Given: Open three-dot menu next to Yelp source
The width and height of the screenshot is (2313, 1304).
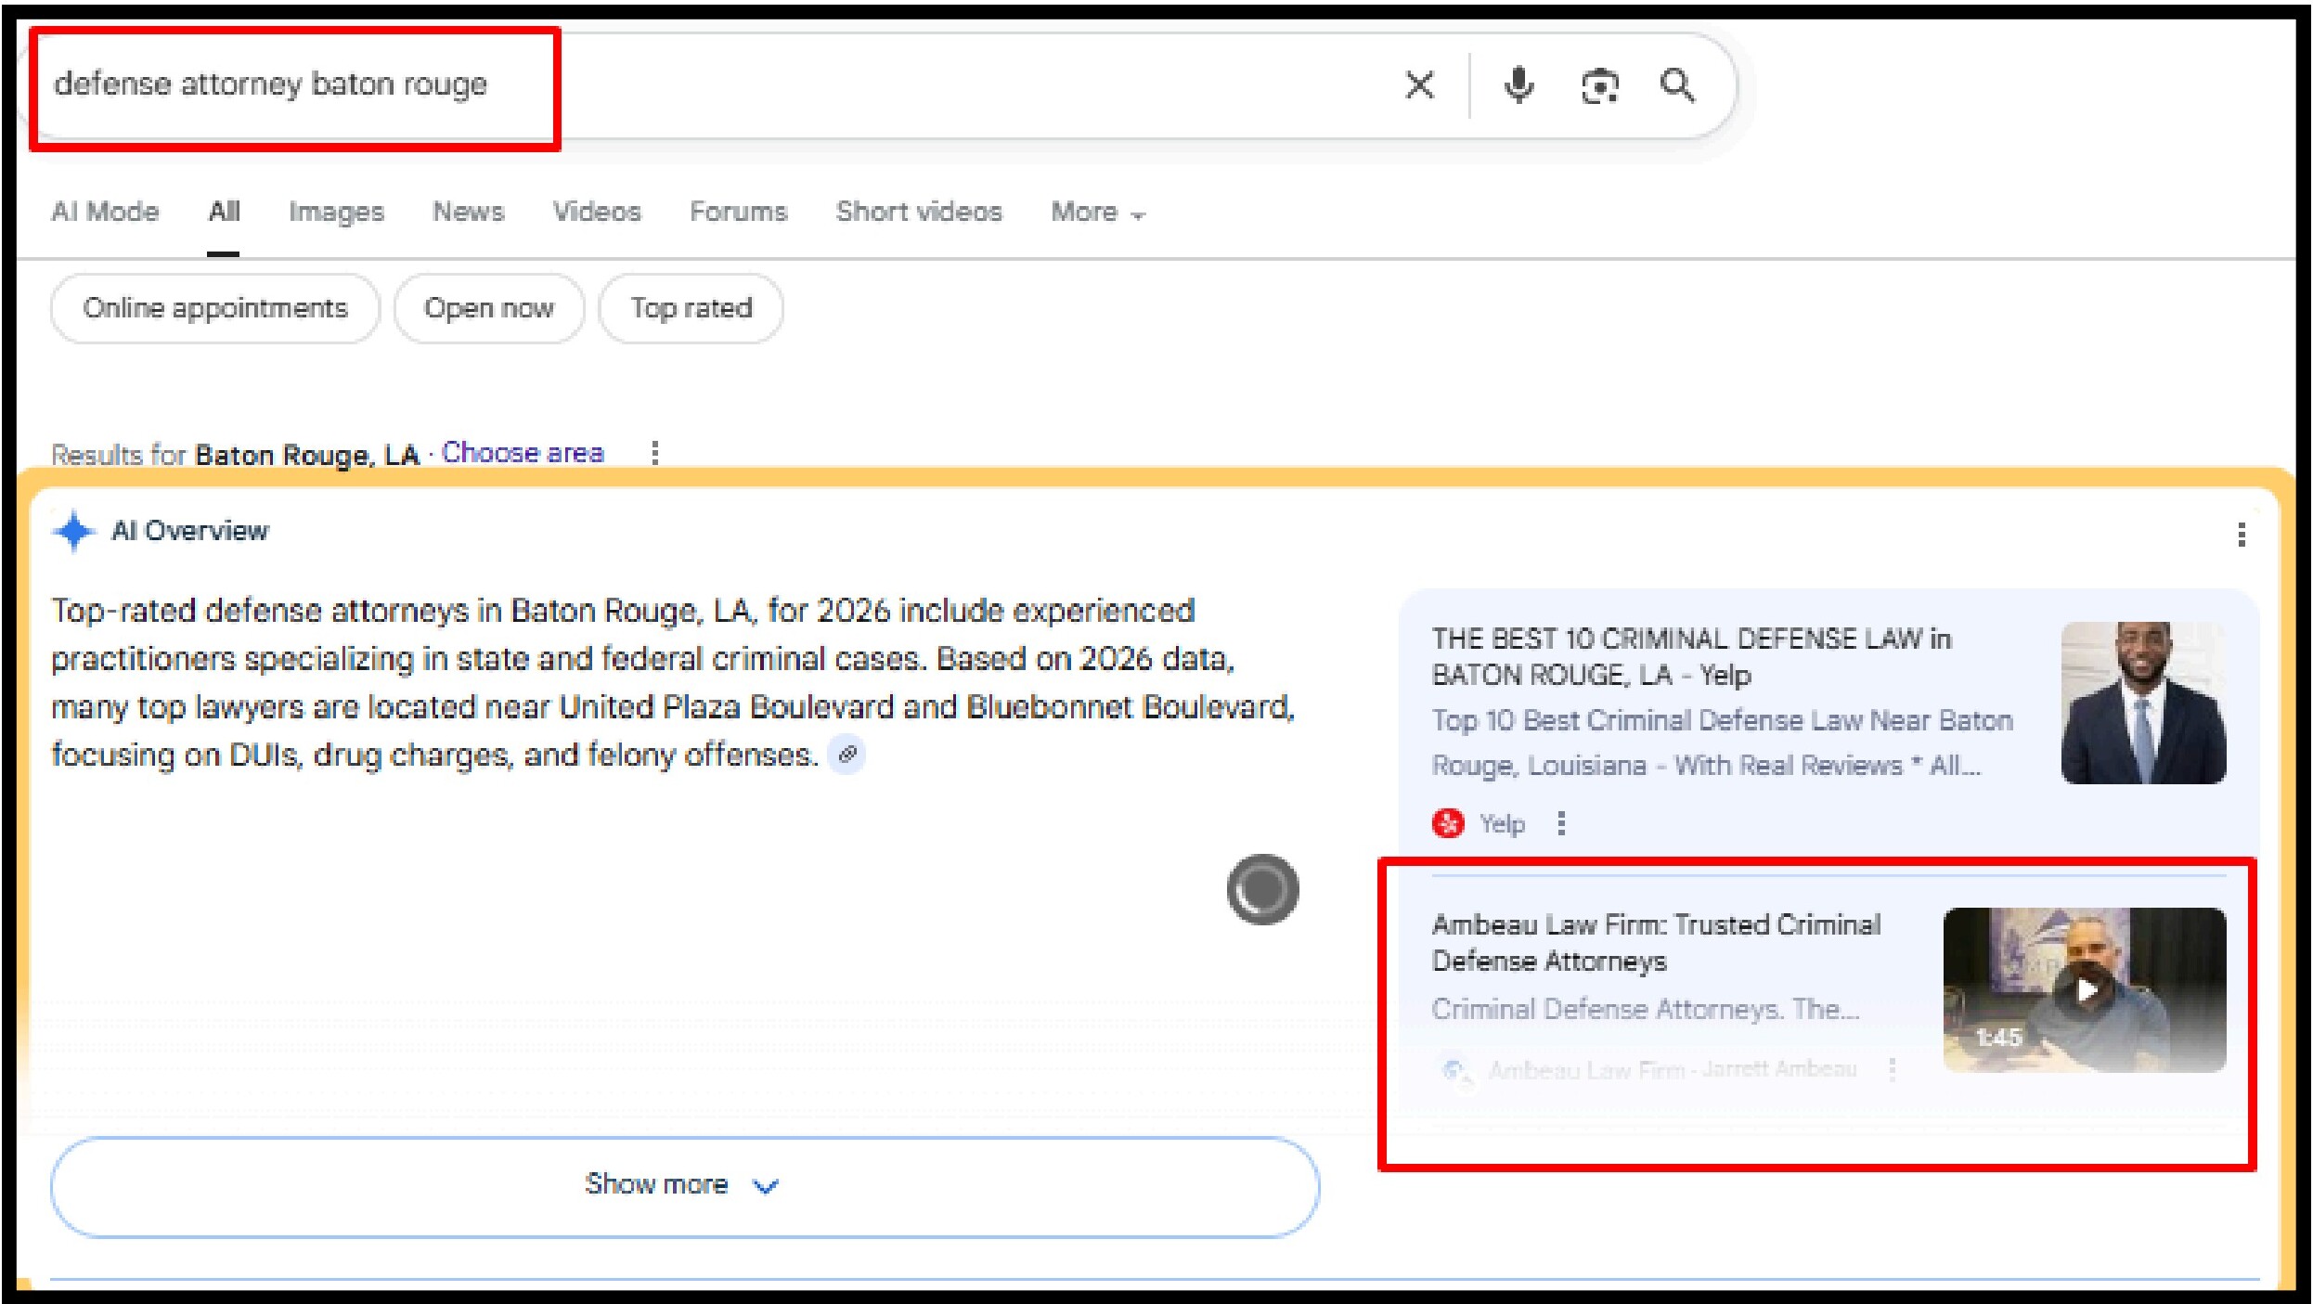Looking at the screenshot, I should pyautogui.click(x=1561, y=823).
